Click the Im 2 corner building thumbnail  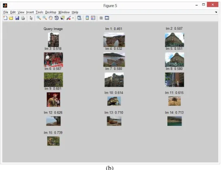click(x=174, y=40)
